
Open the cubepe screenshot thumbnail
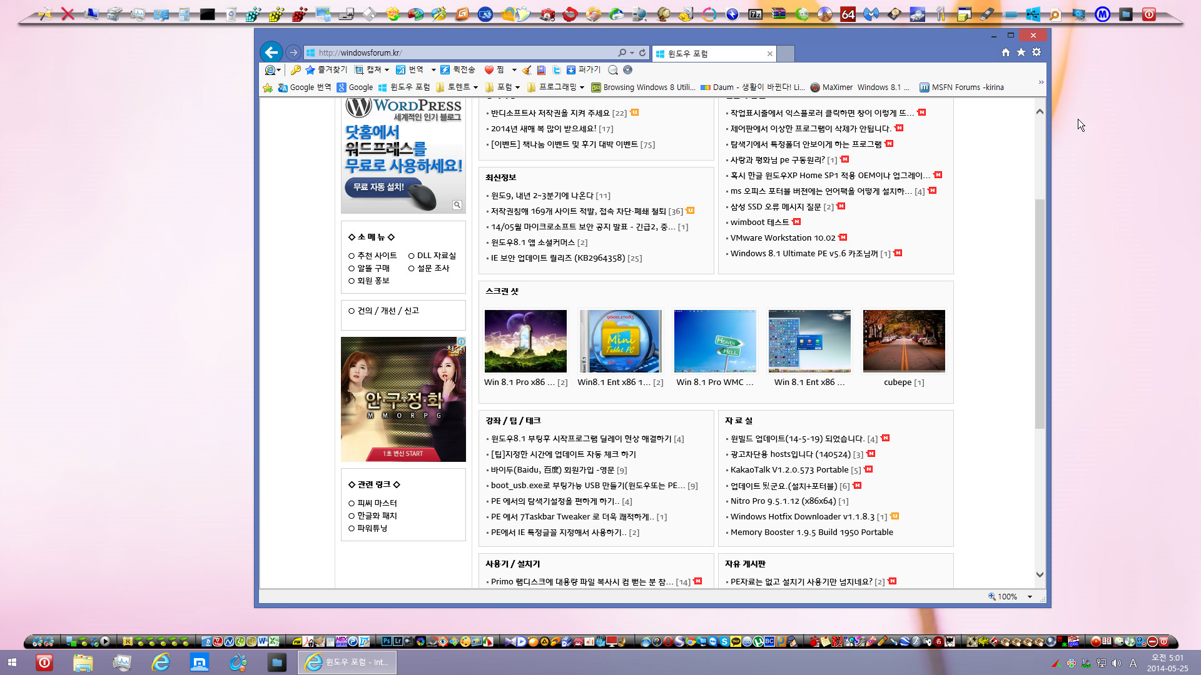(x=904, y=341)
